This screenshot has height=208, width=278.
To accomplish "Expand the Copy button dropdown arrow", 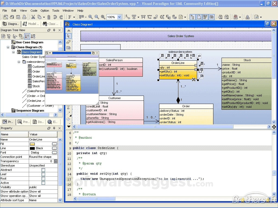I will [44, 17].
